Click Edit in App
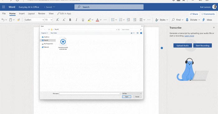The height and width of the screenshot is (114, 218). (64, 13)
